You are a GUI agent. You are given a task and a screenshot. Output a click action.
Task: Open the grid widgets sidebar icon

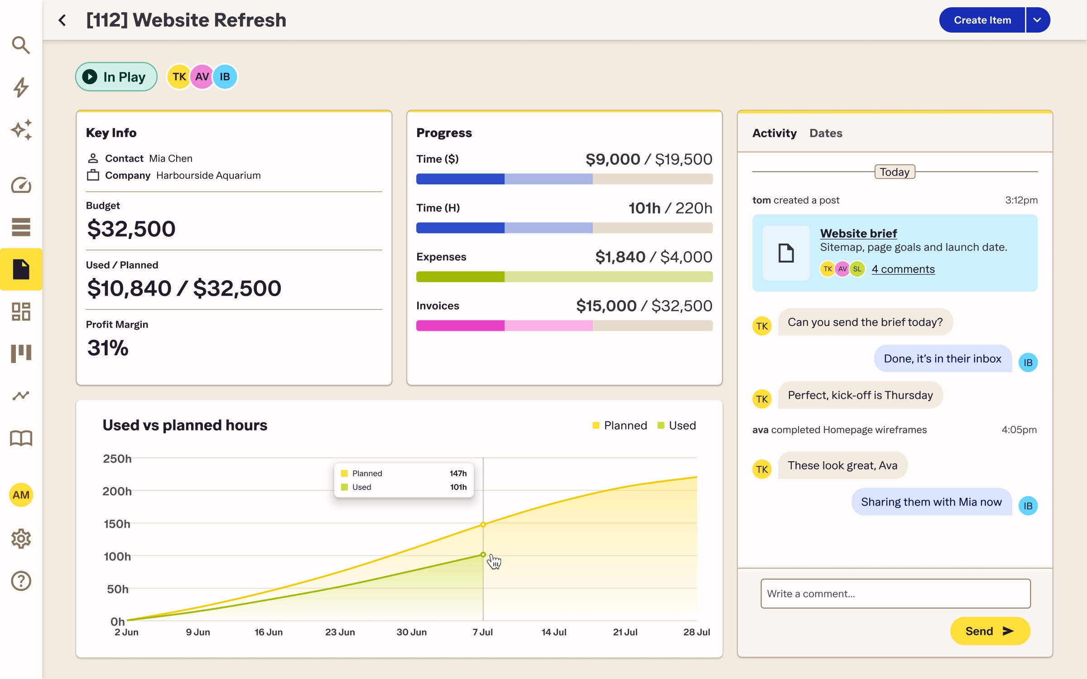pyautogui.click(x=21, y=311)
